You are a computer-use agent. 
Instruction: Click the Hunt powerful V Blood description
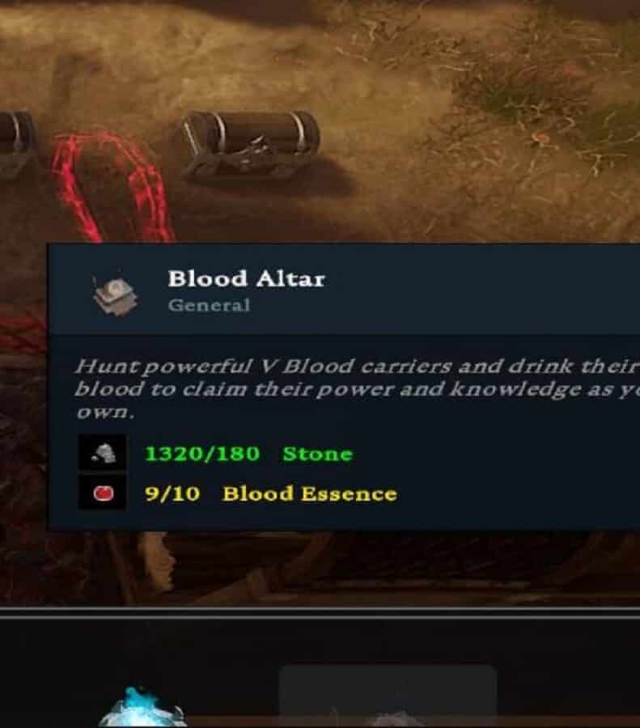pos(357,389)
